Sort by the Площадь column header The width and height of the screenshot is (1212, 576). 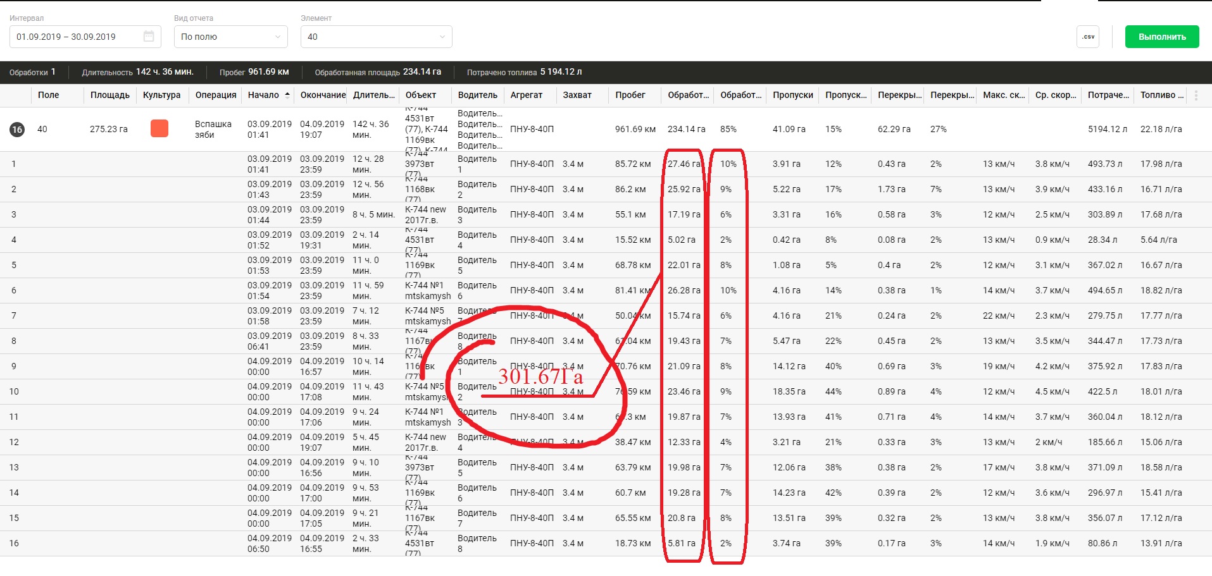[109, 95]
